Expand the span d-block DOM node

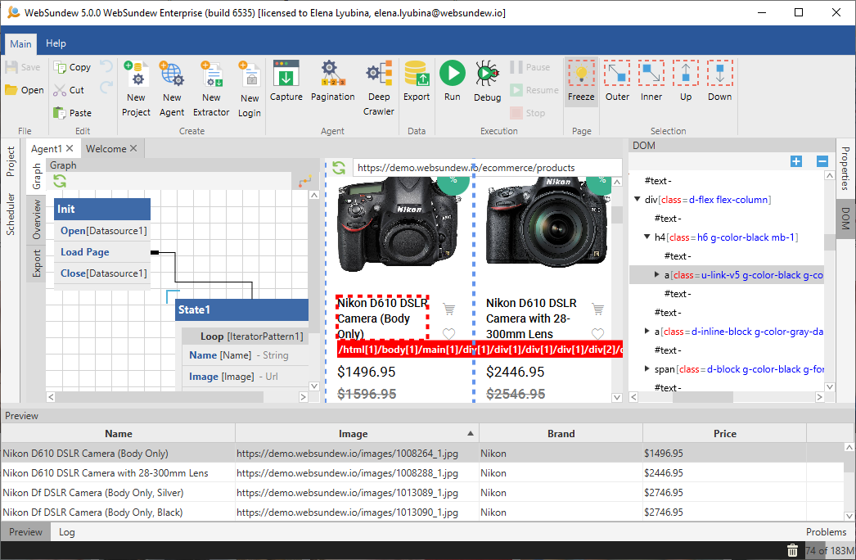click(x=648, y=369)
